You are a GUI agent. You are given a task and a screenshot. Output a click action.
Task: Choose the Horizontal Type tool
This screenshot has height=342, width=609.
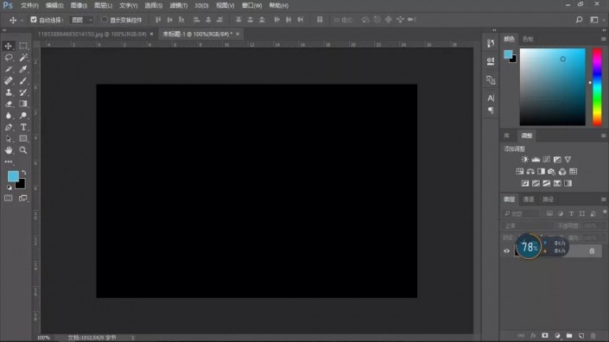point(23,127)
